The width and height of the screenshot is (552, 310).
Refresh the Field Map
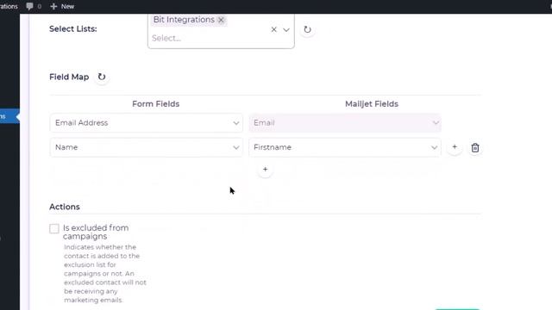102,77
